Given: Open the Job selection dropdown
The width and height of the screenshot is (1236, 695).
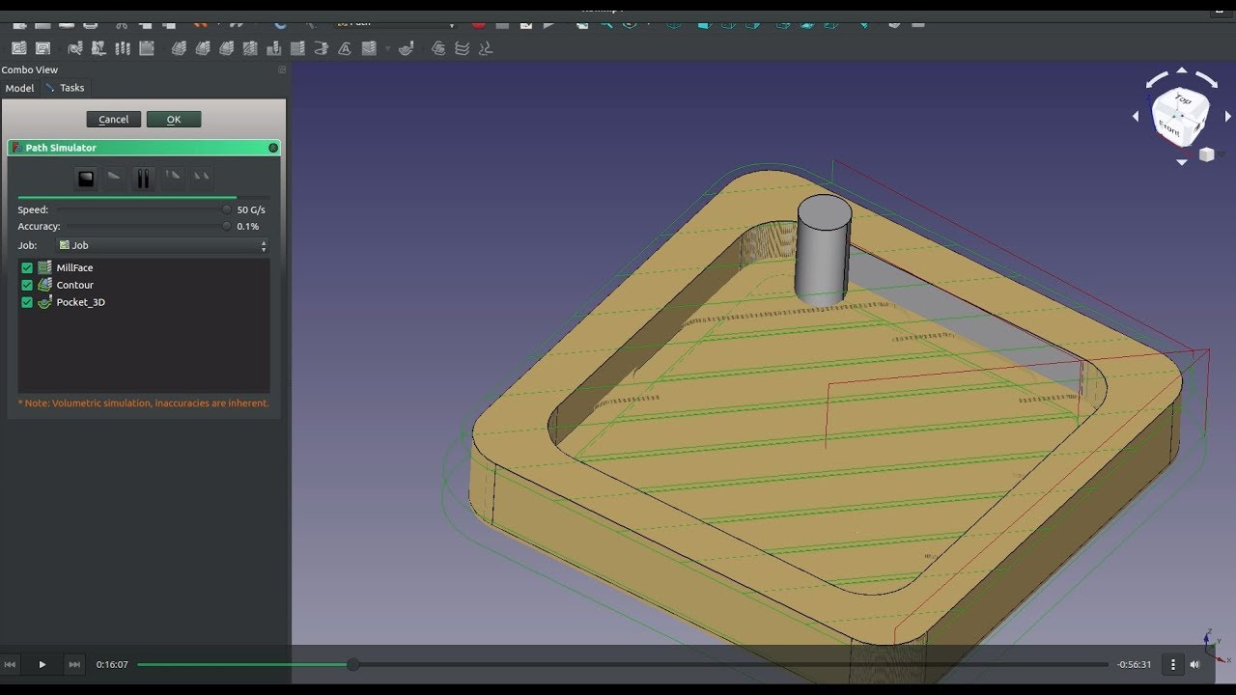Looking at the screenshot, I should (162, 246).
